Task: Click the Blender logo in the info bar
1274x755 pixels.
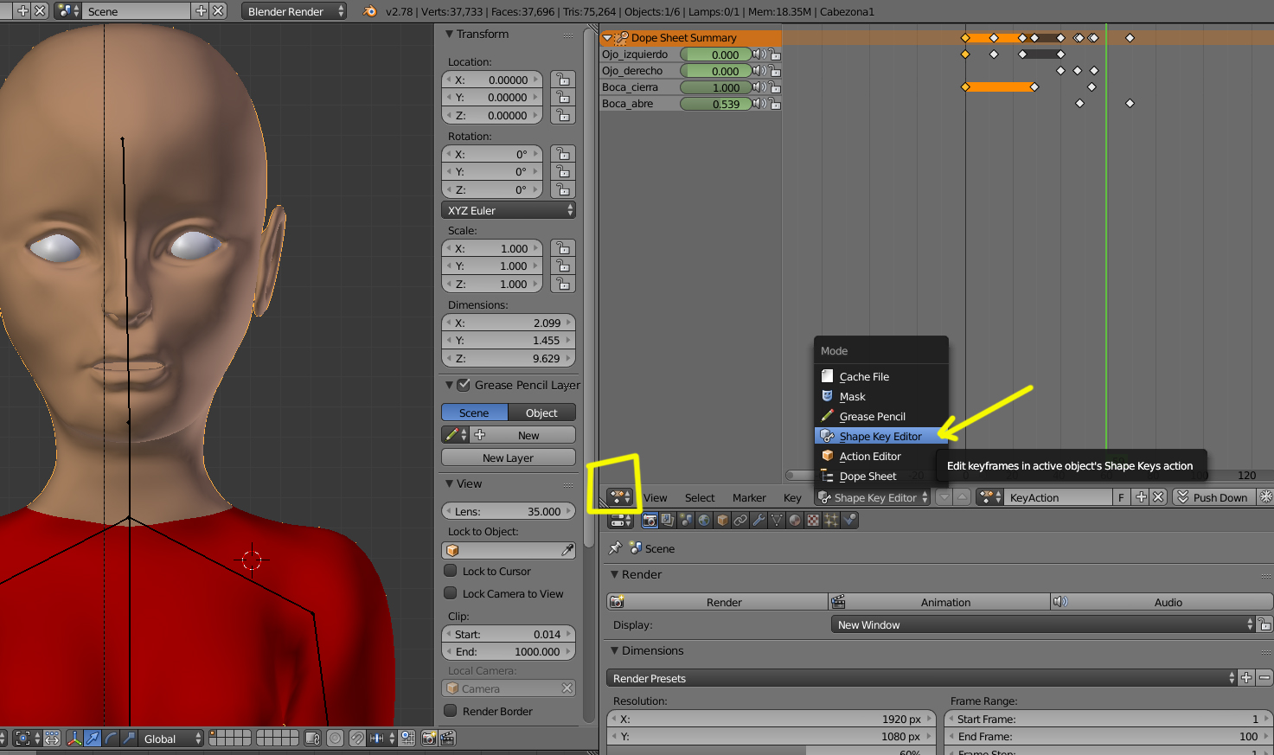Action: [370, 11]
